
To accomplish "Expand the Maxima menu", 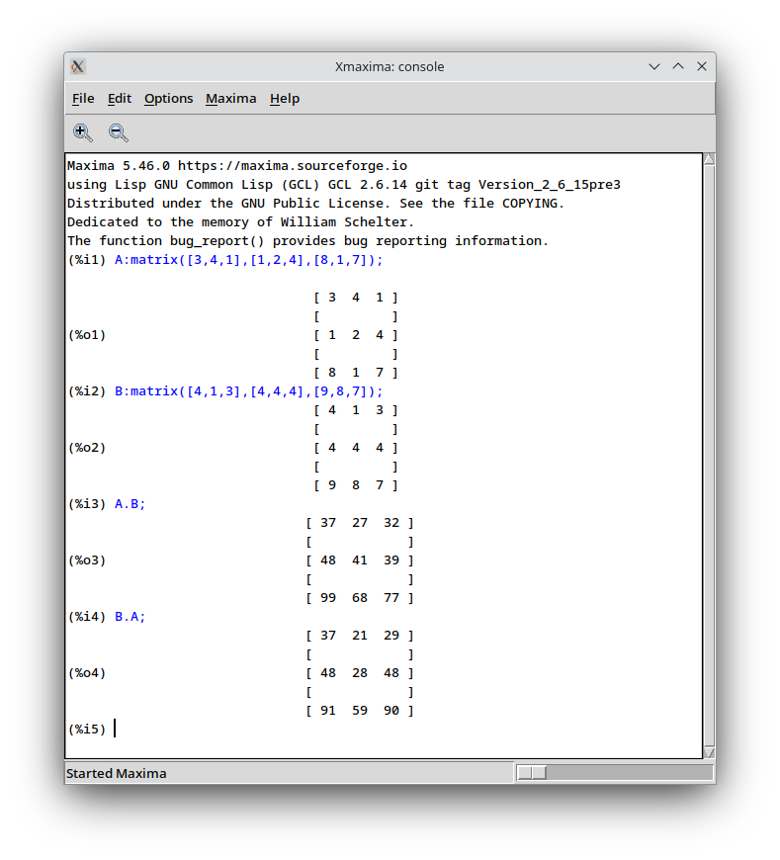I will pyautogui.click(x=230, y=99).
